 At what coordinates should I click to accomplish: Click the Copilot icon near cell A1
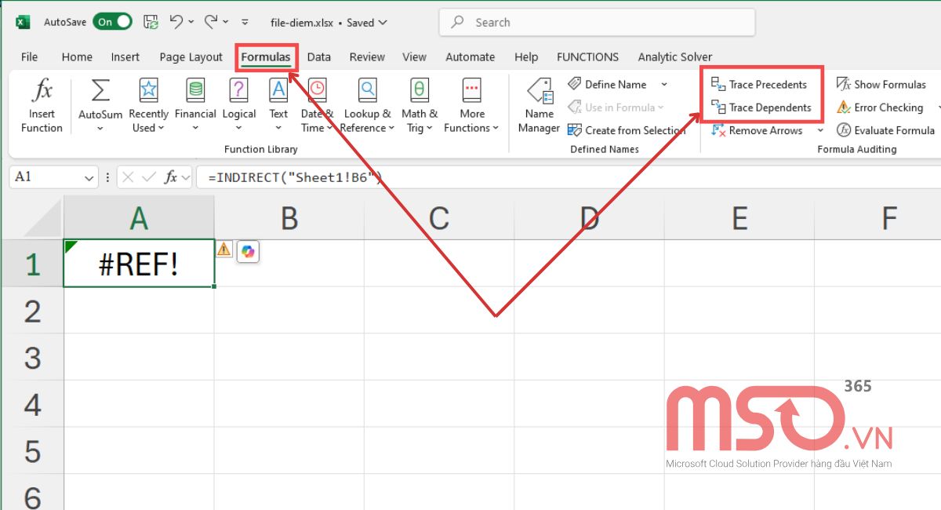pyautogui.click(x=248, y=251)
